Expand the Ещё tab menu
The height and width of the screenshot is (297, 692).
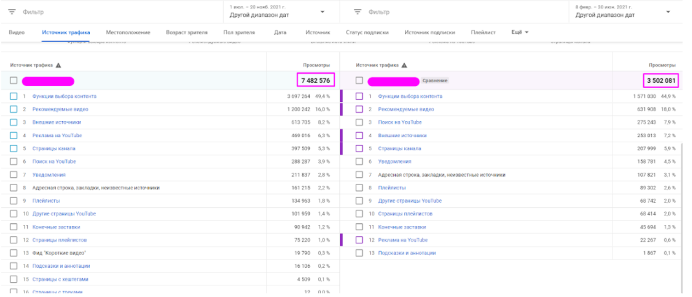(519, 32)
